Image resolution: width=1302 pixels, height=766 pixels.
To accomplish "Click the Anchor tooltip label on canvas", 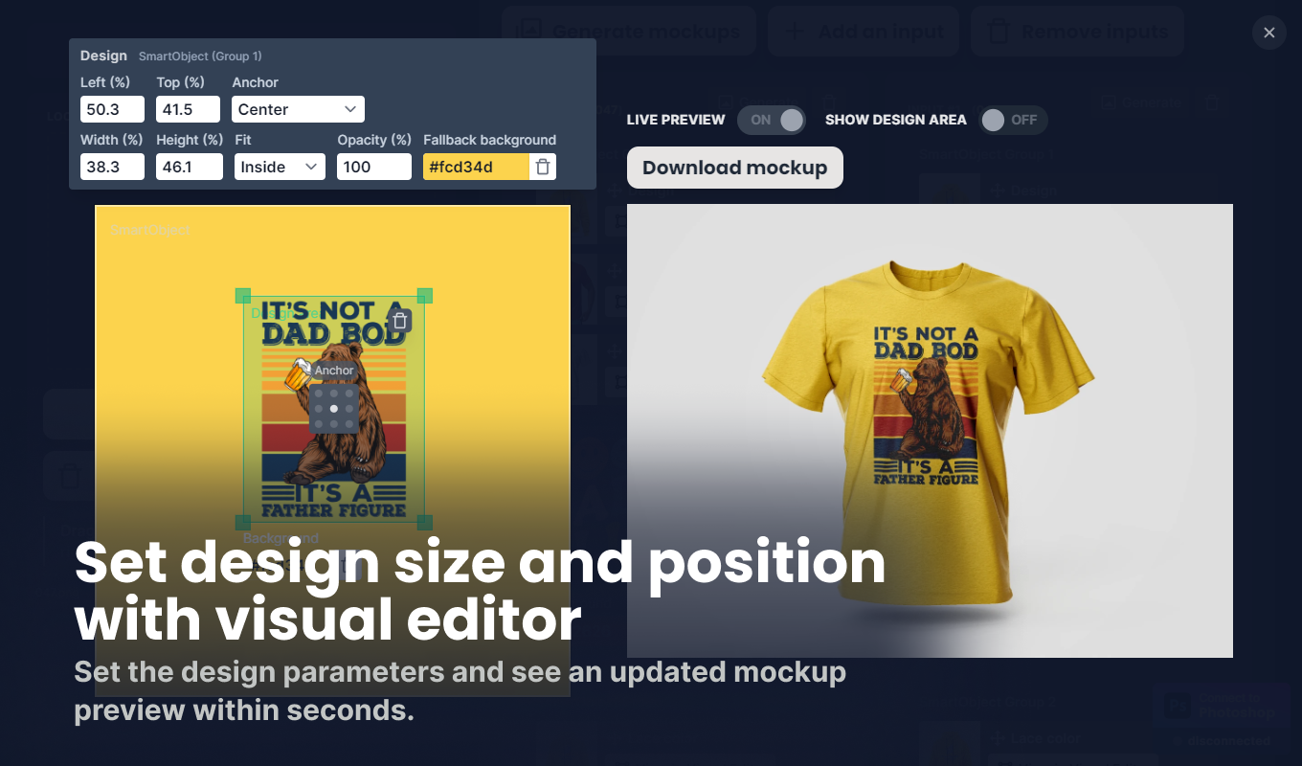I will 334,371.
